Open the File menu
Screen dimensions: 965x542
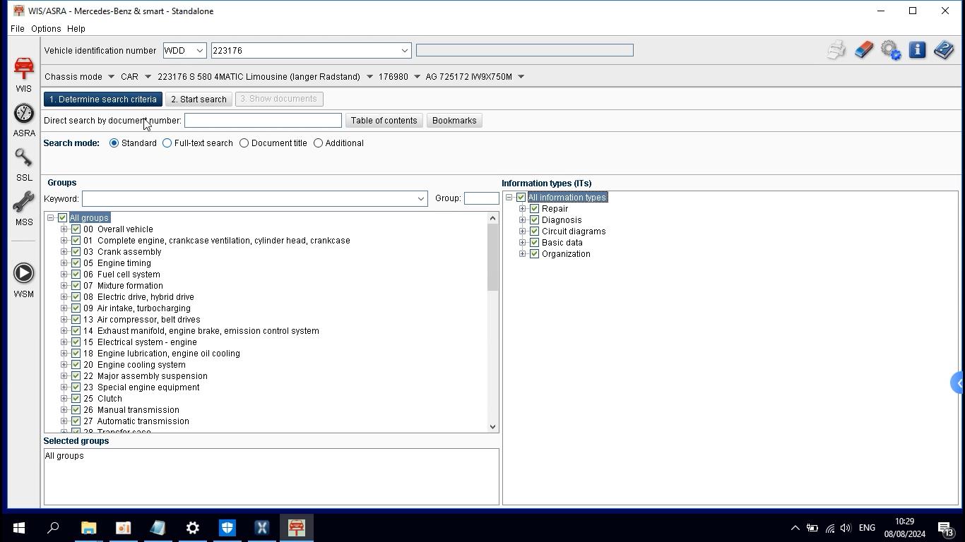click(17, 29)
